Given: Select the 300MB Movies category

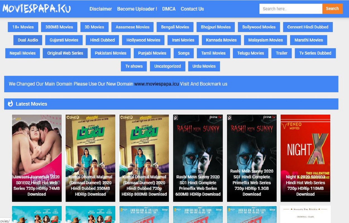Looking at the screenshot, I should coord(59,27).
